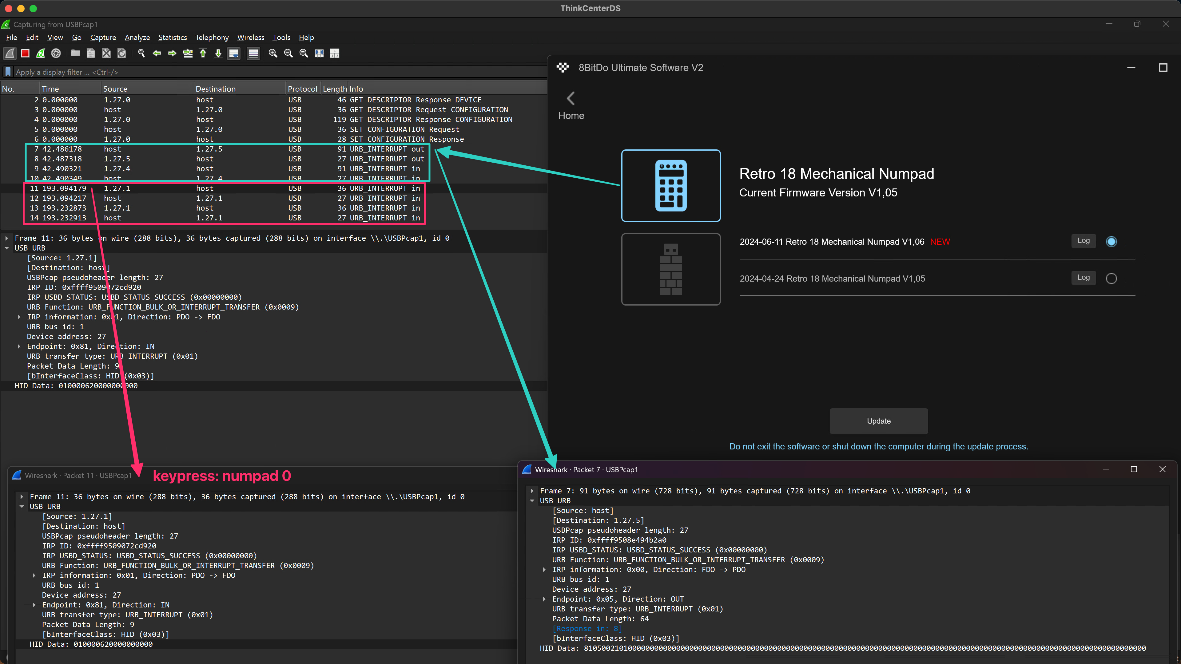
Task: Toggle auto-scroll during live capture
Action: (234, 53)
